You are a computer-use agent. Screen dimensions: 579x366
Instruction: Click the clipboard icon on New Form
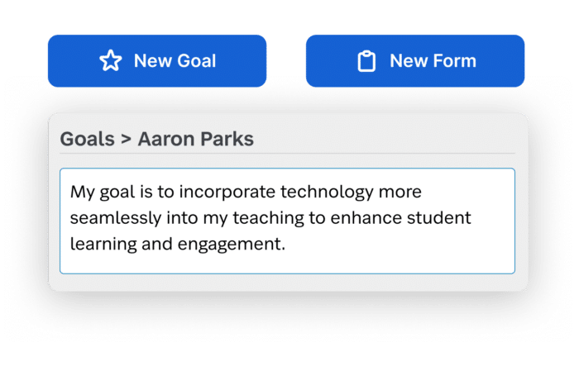click(366, 61)
